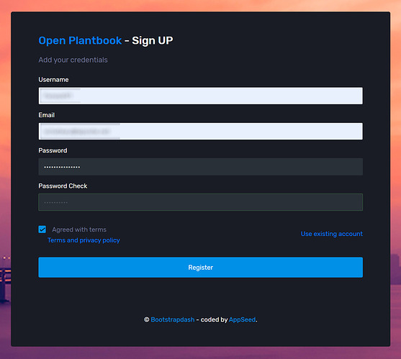Follow the Use existing account link

coord(332,234)
